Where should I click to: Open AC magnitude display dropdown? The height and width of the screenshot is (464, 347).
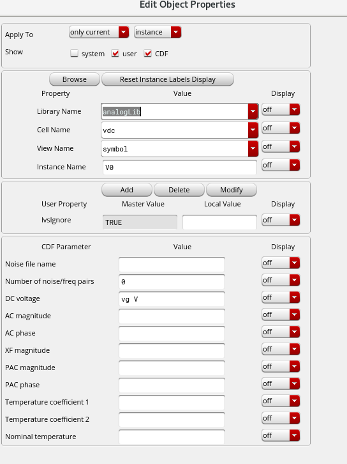tap(281, 314)
